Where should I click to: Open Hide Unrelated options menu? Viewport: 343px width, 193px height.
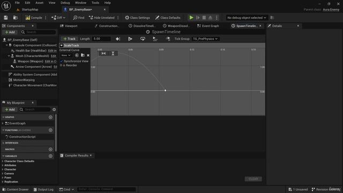tap(118, 18)
